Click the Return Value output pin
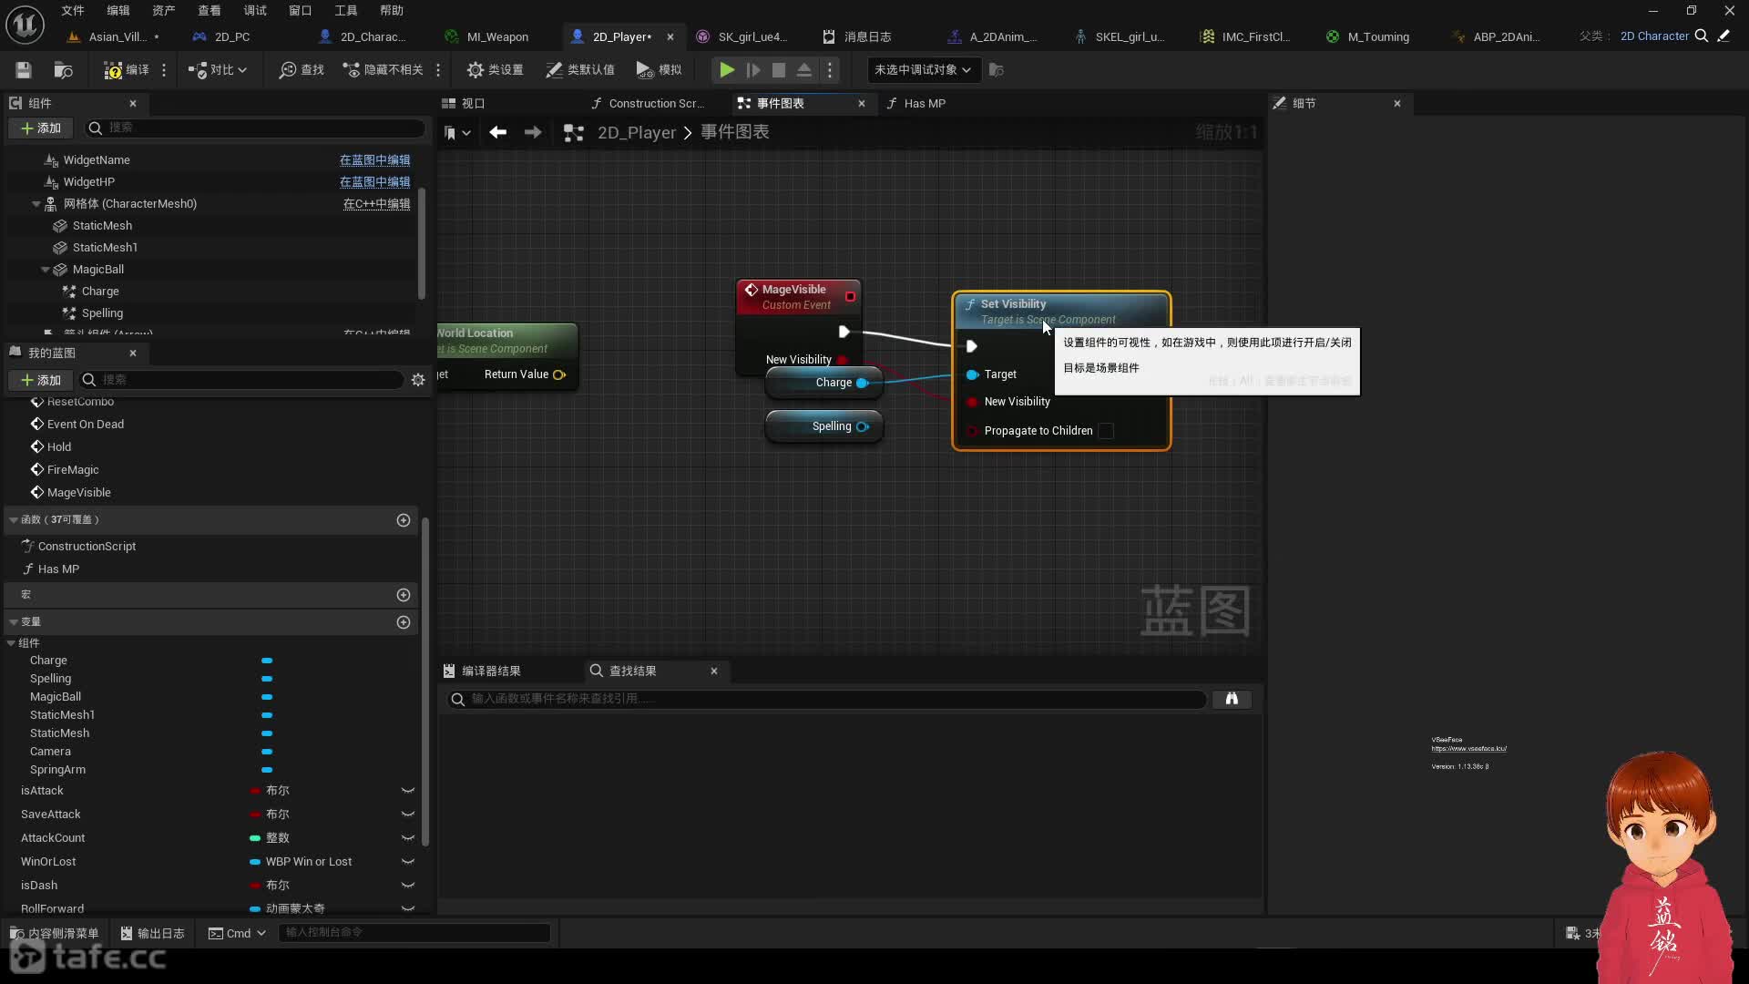Image resolution: width=1749 pixels, height=984 pixels. coord(559,374)
